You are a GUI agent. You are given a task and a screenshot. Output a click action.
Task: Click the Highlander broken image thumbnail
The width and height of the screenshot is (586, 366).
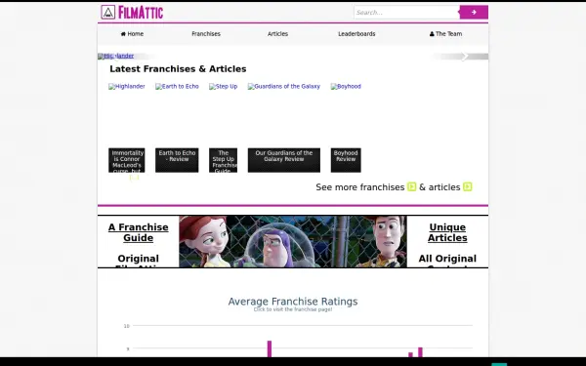127,87
